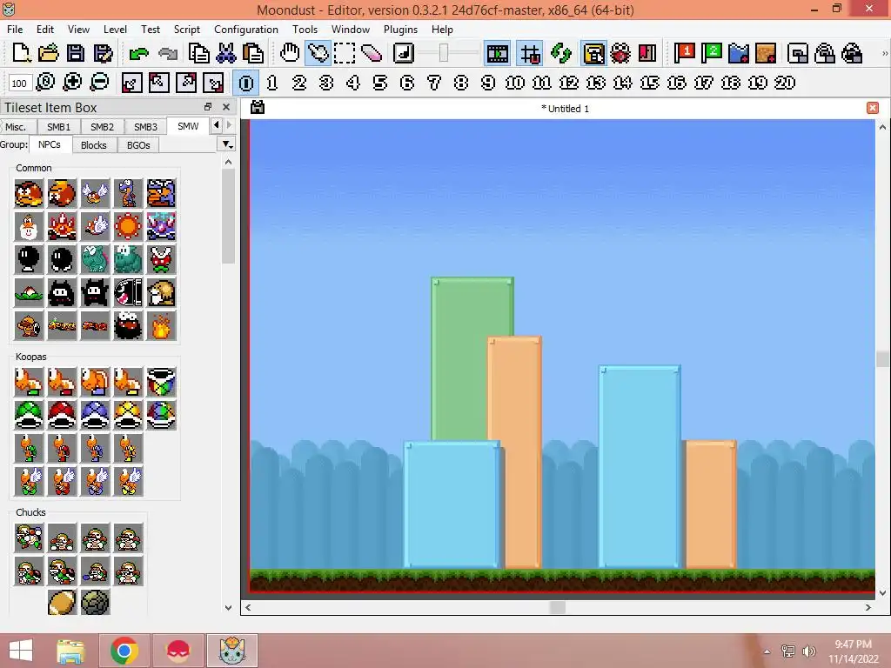The width and height of the screenshot is (891, 668).
Task: Click the gray Redo arrow icon
Action: (x=168, y=53)
